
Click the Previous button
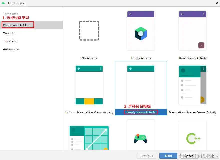click(x=147, y=156)
